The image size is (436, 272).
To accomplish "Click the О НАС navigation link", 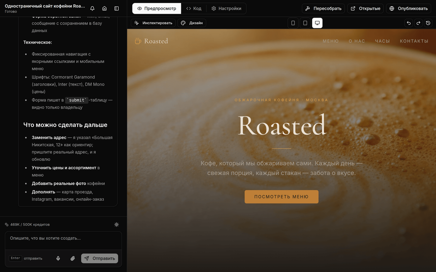I will pyautogui.click(x=357, y=41).
